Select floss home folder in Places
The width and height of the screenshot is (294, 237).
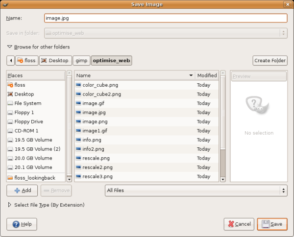21,85
